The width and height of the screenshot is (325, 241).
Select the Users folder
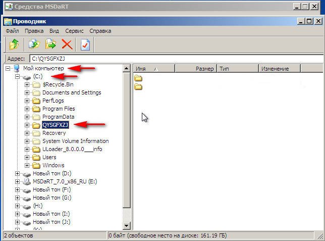tap(49, 158)
